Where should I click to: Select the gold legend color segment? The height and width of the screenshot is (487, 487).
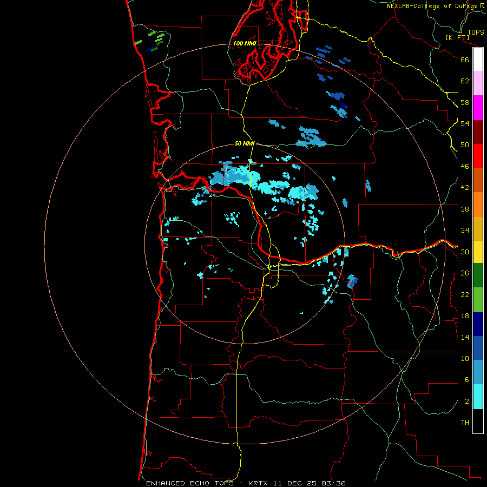[x=478, y=229]
